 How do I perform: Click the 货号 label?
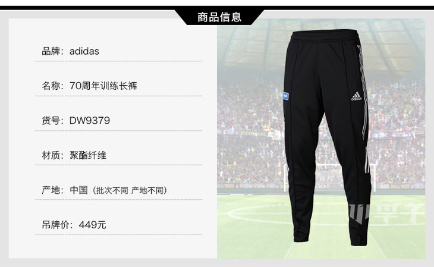[x=51, y=121]
